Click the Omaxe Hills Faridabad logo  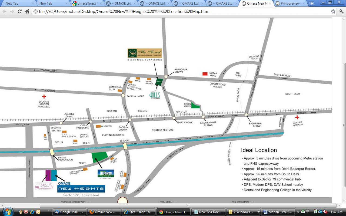[155, 96]
